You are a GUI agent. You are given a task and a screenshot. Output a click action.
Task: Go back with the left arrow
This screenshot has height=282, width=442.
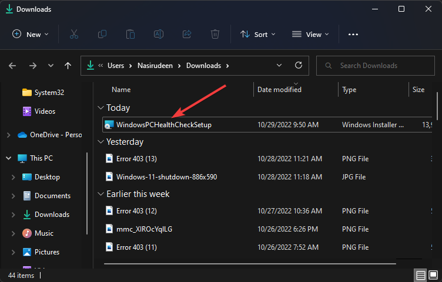(x=12, y=66)
